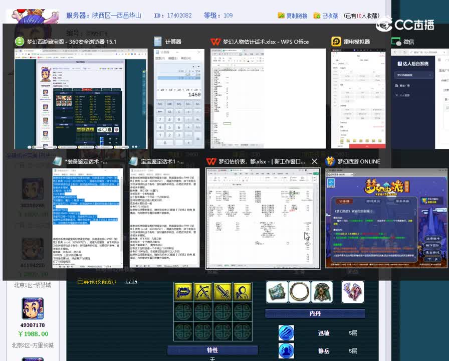Click the 5层 level beside 迅敏

[353, 333]
